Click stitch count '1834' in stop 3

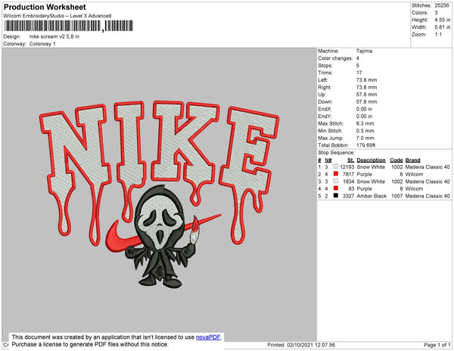coord(348,182)
